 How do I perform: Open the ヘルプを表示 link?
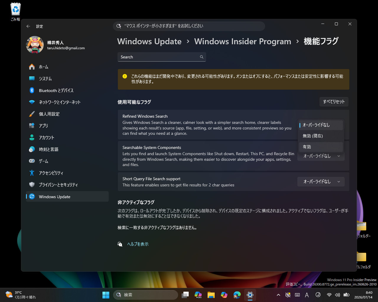point(138,244)
